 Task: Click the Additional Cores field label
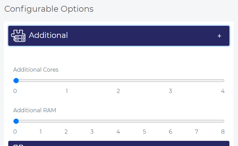[36, 70]
